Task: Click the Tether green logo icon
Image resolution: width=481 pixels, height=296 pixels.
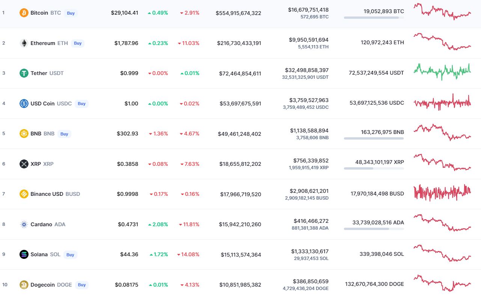Action: (24, 73)
